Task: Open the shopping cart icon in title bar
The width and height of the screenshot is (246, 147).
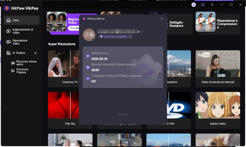Action: click(x=193, y=5)
